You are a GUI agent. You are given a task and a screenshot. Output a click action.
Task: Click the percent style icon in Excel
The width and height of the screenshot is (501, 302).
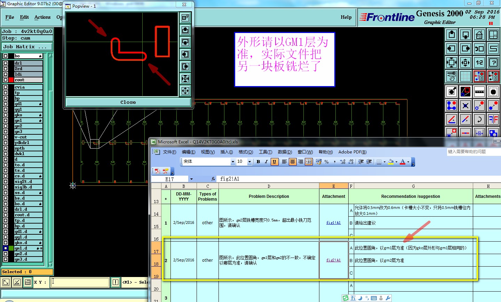[x=326, y=162]
